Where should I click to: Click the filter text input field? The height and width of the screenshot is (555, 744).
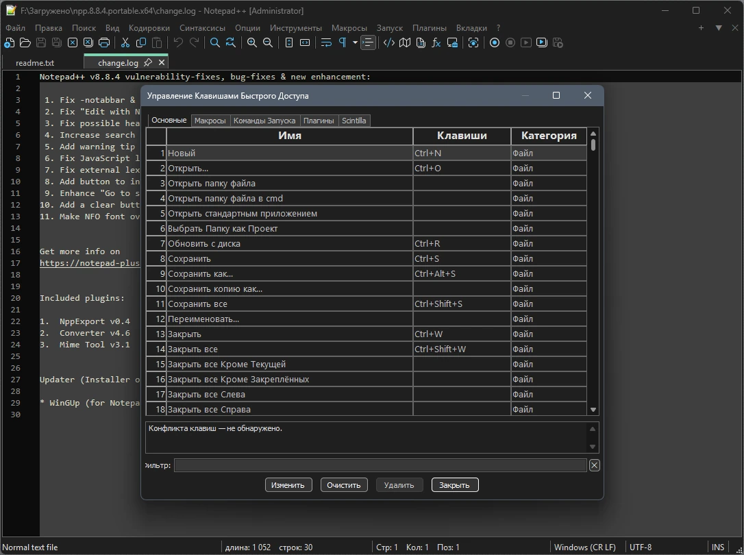click(380, 465)
